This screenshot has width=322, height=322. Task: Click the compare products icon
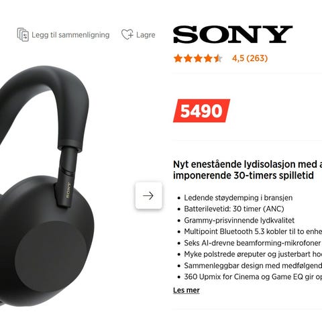(23, 35)
